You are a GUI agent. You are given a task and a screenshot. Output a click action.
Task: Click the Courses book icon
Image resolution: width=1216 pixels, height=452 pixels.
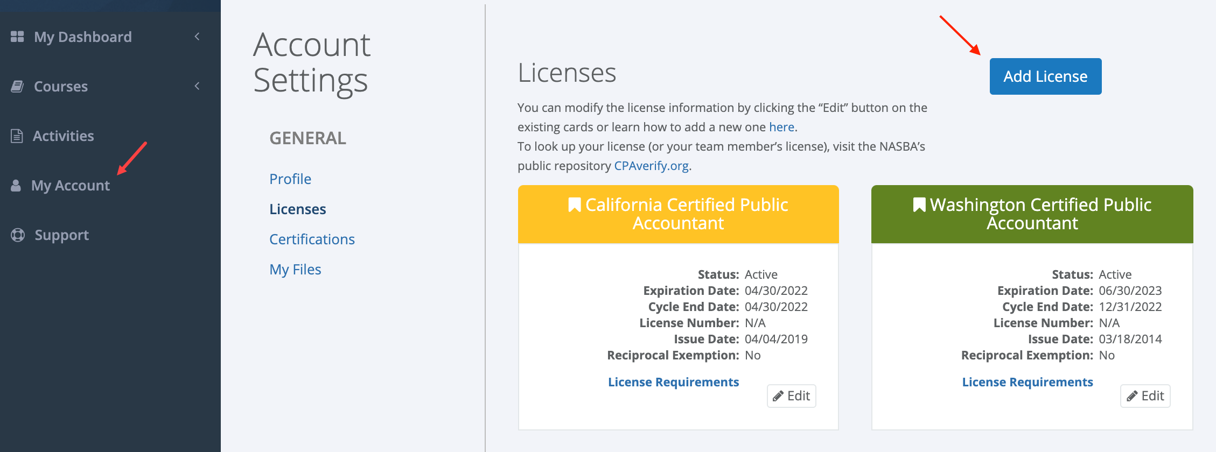(17, 86)
